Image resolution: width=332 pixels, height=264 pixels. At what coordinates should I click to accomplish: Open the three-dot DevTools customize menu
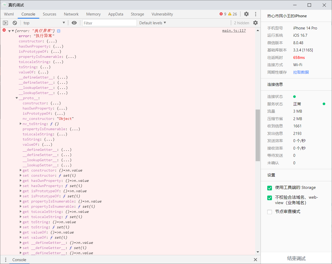pyautogui.click(x=256, y=14)
